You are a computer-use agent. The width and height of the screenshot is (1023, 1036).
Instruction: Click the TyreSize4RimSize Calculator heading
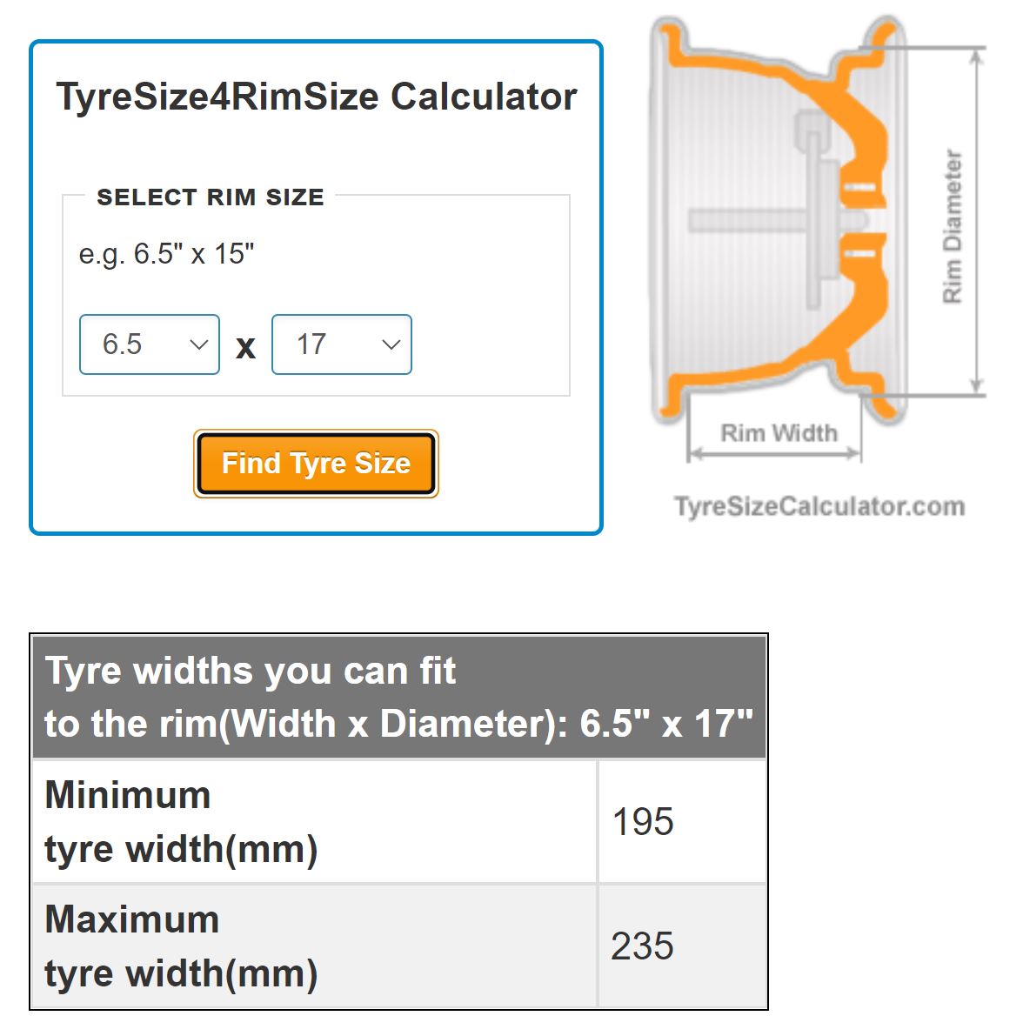pos(317,97)
